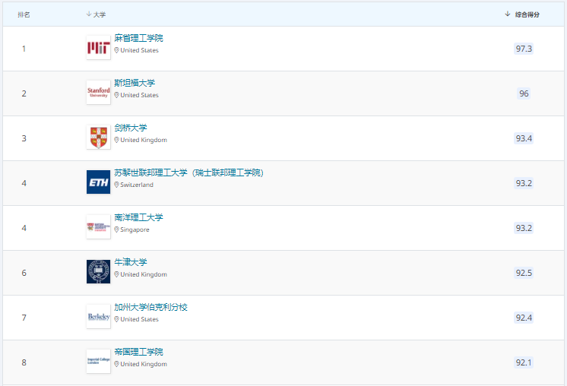The image size is (567, 386).
Task: Click the 92.5 score badge
Action: pos(524,273)
